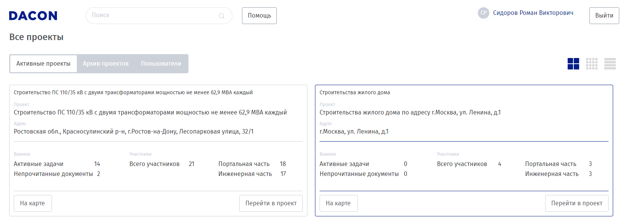625x224 pixels.
Task: Focus the Поиск search field
Action: 153,16
